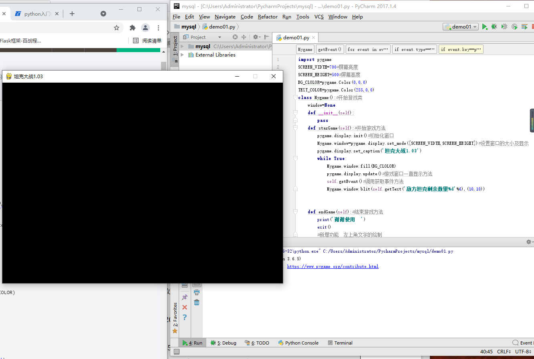The height and width of the screenshot is (359, 534).
Task: Click the Flask框架 bookmark in Chrome
Action: tap(20, 41)
